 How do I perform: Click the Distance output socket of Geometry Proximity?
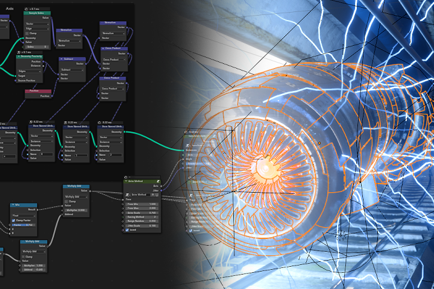coord(43,66)
